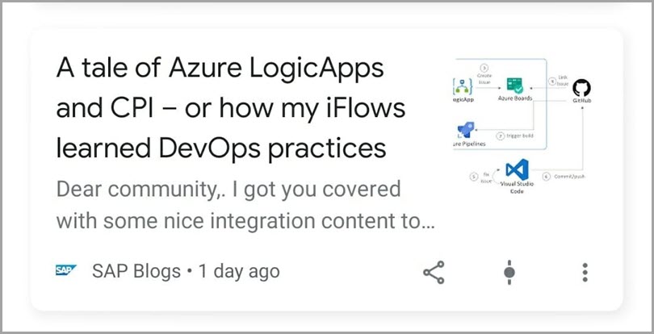Click the LogicApp icon in the diagram

(x=463, y=86)
